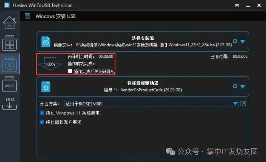266x162 pixels.
Task: Refresh the installation source list
Action: [235, 41]
